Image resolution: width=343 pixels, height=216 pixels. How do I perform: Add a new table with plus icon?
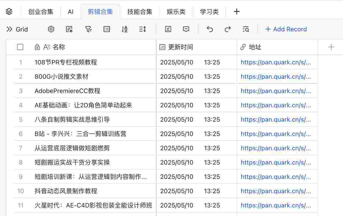[x=236, y=11]
